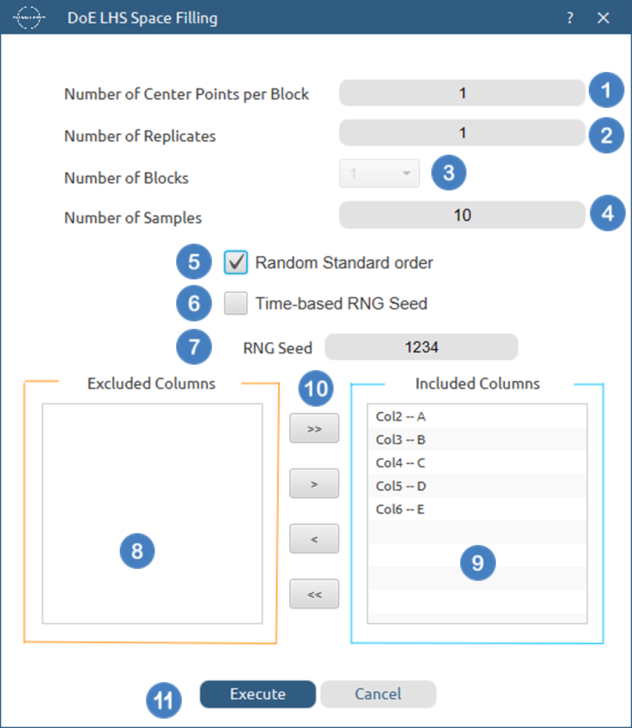632x728 pixels.
Task: Click the move all left (<<) button
Action: pyautogui.click(x=314, y=594)
